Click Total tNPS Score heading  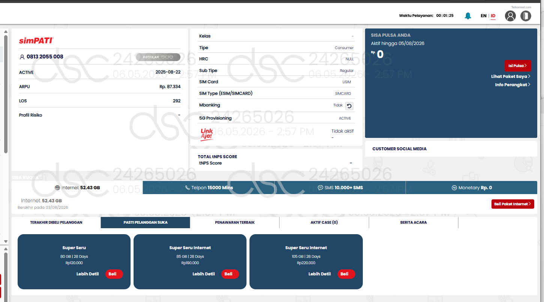(218, 157)
